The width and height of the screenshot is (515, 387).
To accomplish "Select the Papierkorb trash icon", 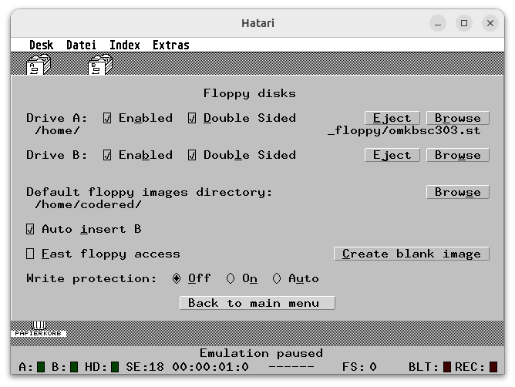I will coord(39,329).
